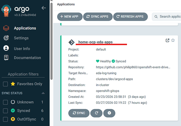The width and height of the screenshot is (181, 126).
Task: Click the repository URL on the card
Action: click(x=133, y=67)
